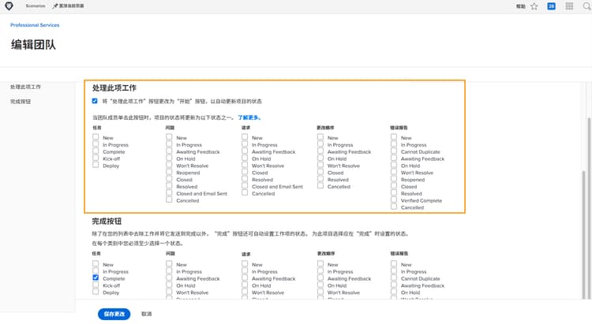Click the 取消 cancel button
Viewport: 592px width, 324px height.
click(x=147, y=314)
